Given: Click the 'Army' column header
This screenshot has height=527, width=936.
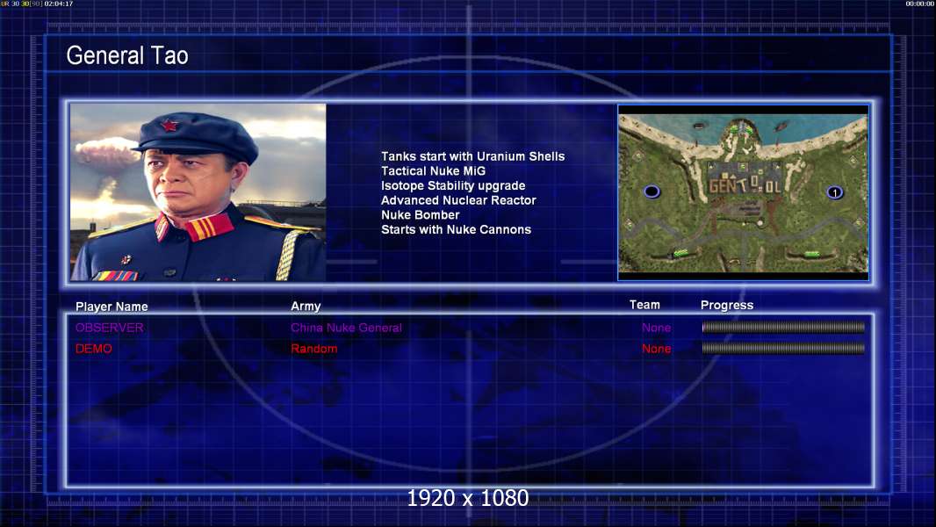Looking at the screenshot, I should [x=306, y=306].
